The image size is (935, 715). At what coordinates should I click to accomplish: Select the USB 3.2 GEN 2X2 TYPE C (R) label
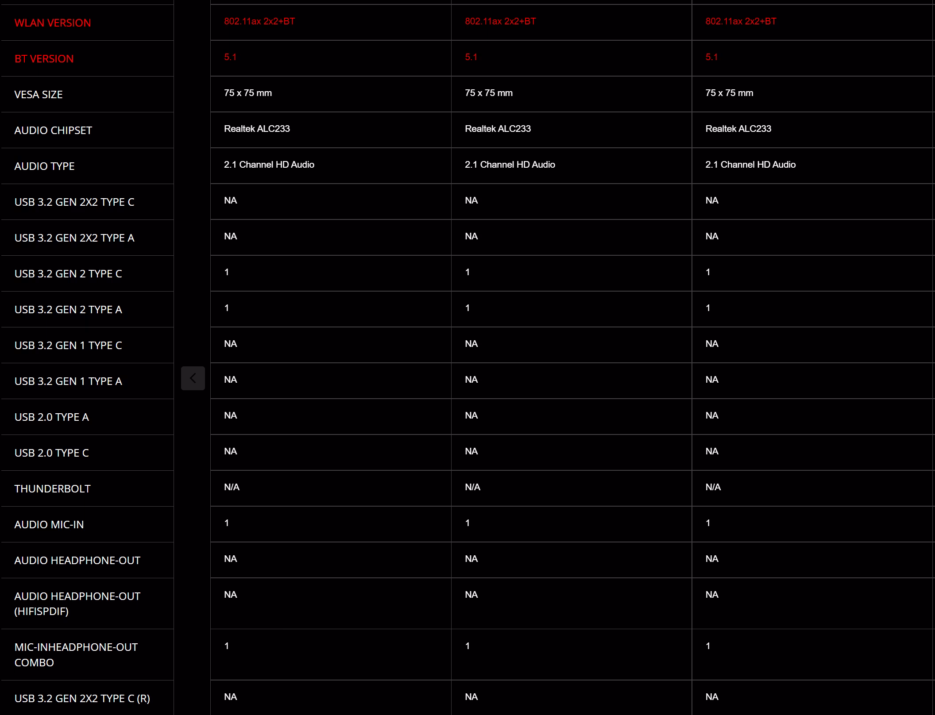click(x=82, y=699)
